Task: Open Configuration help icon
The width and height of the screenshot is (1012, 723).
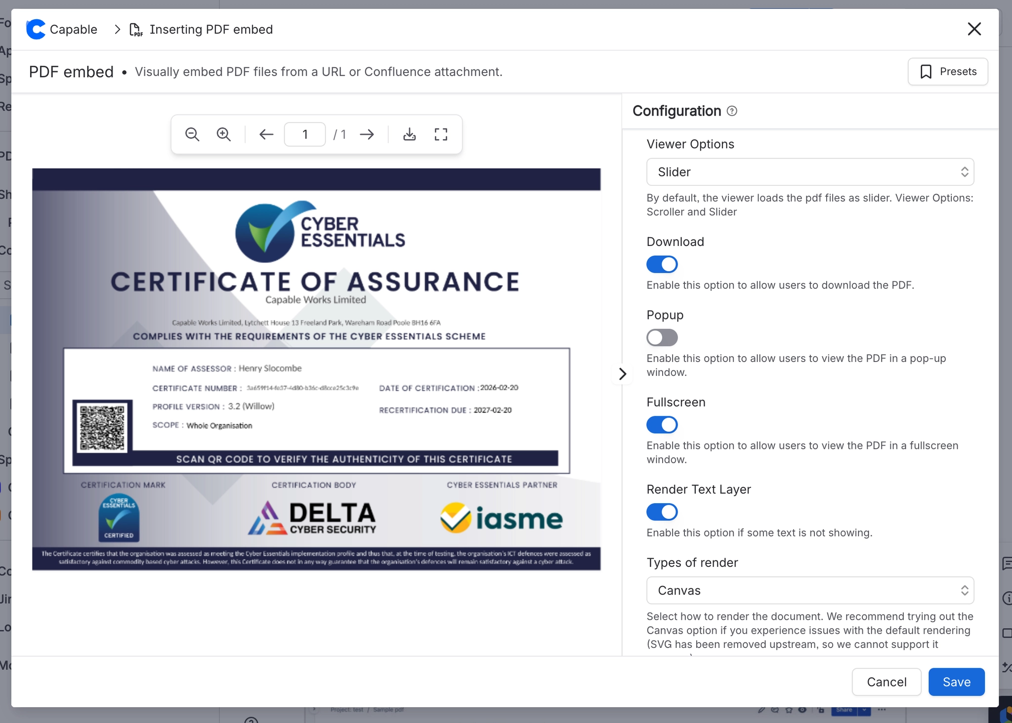Action: click(x=732, y=111)
